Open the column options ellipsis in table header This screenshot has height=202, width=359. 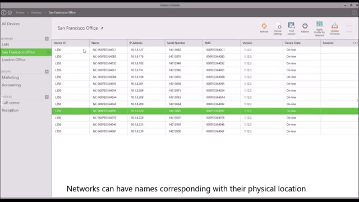coord(355,43)
